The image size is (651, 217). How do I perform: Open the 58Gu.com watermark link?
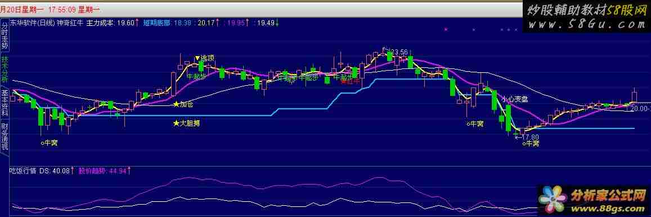coord(587,17)
